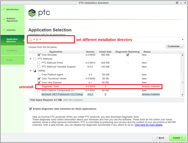Image resolution: width=188 pixels, height=143 pixels.
Task: Open the installation path dropdown arrow
Action: [x=183, y=40]
